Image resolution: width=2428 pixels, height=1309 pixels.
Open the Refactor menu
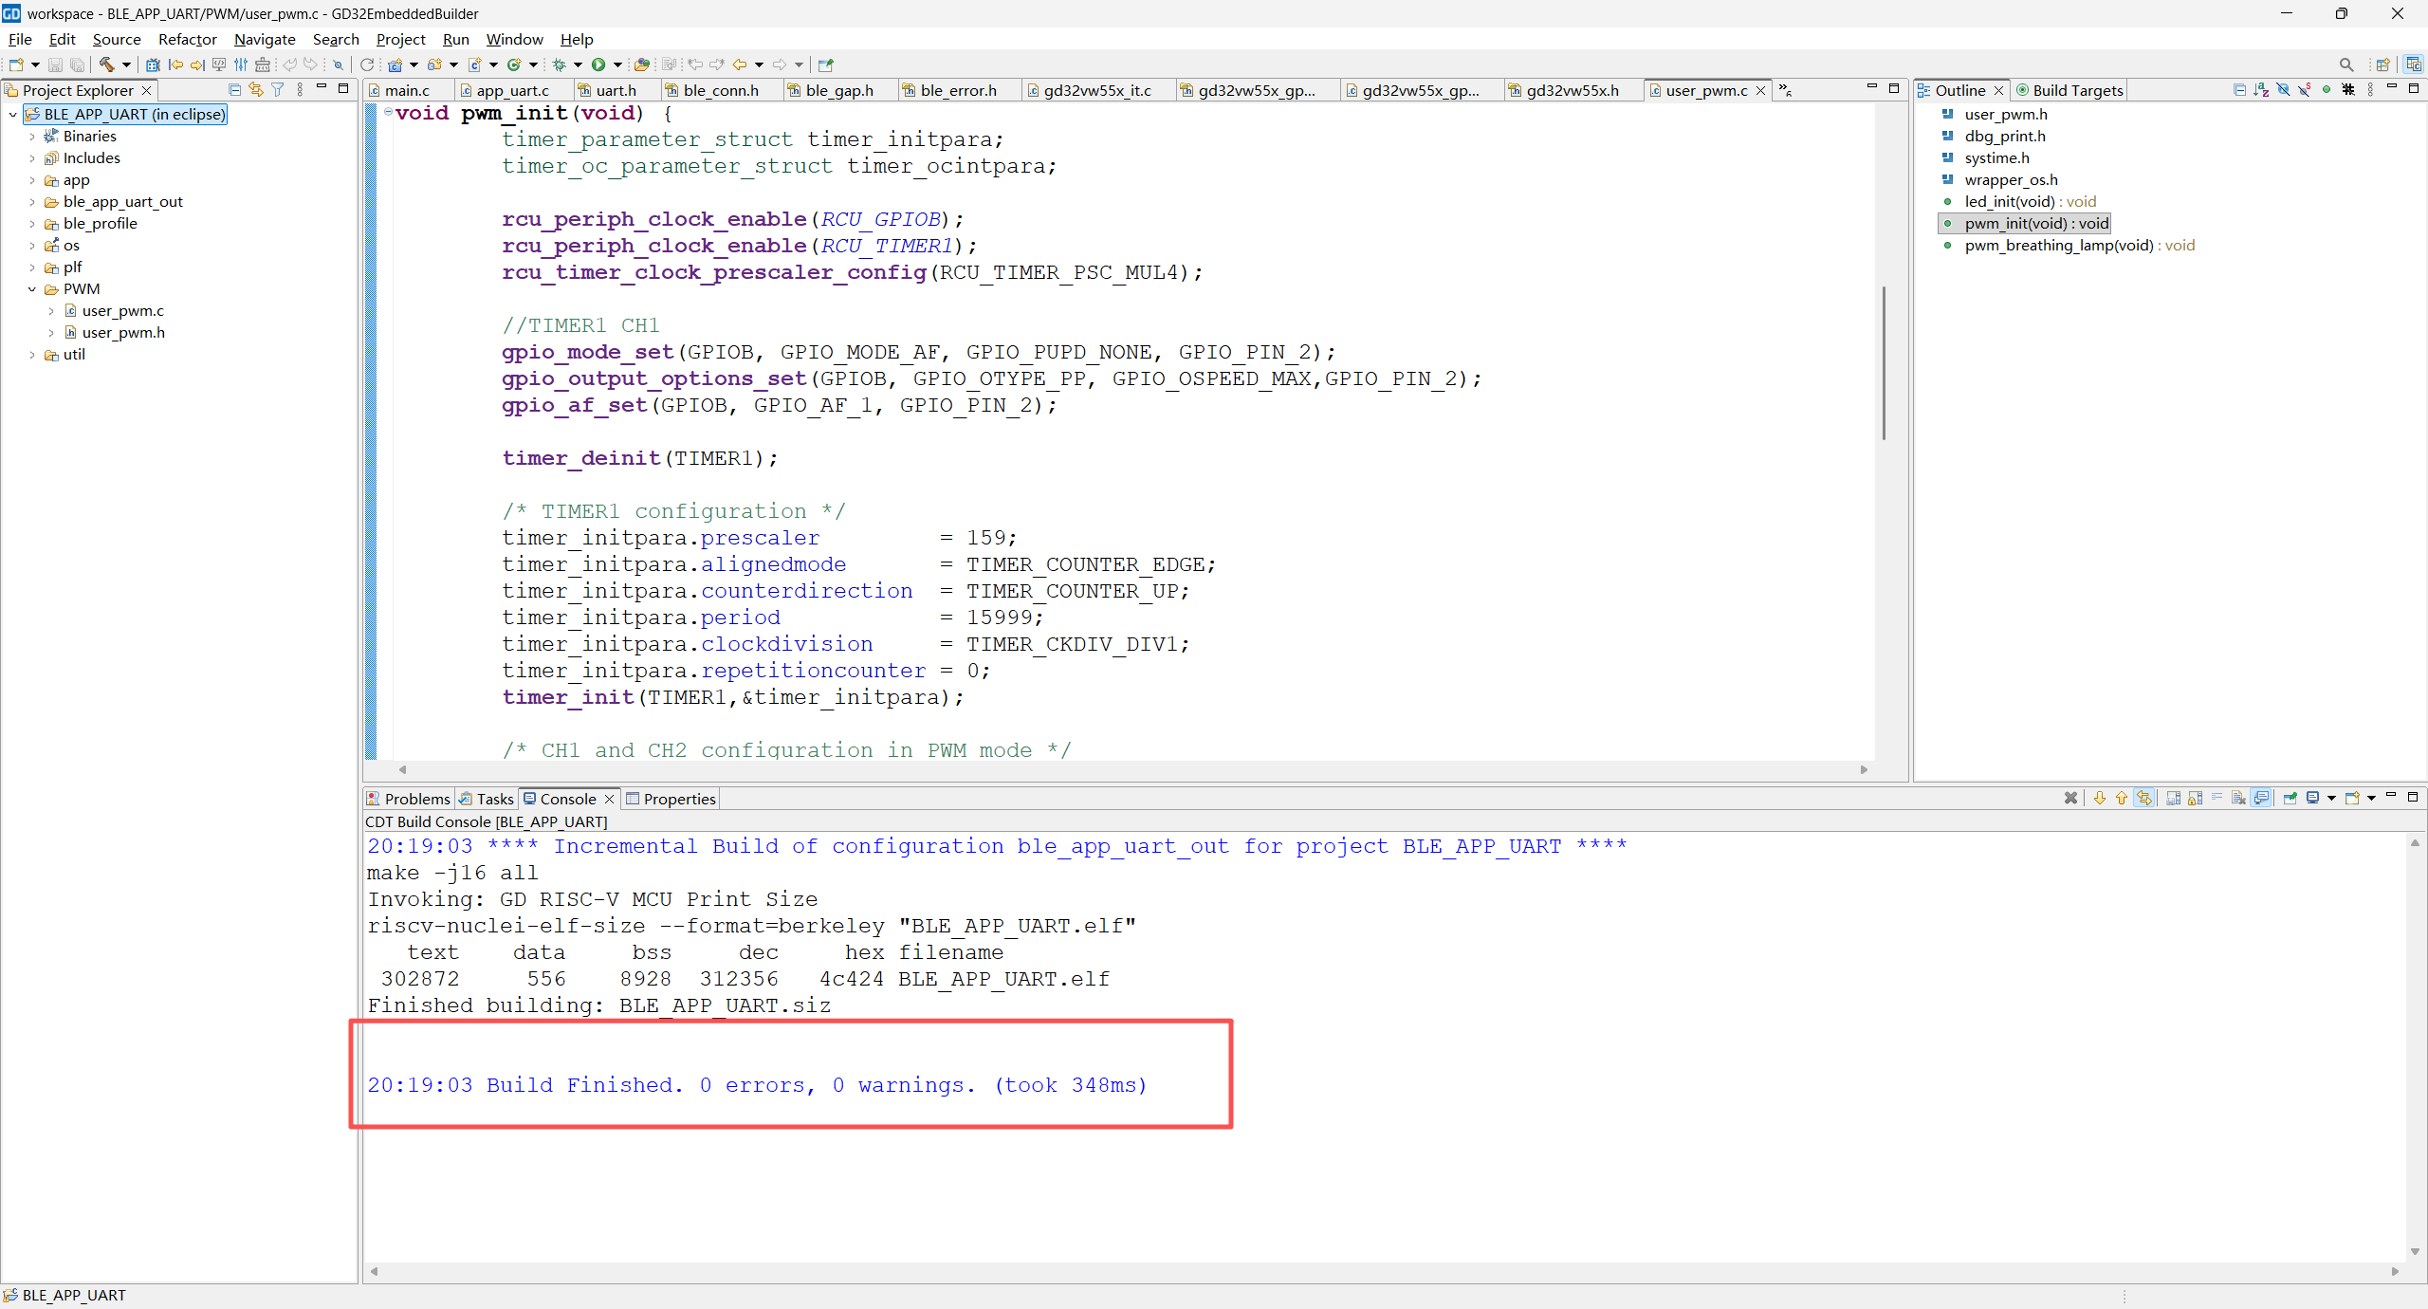click(187, 39)
